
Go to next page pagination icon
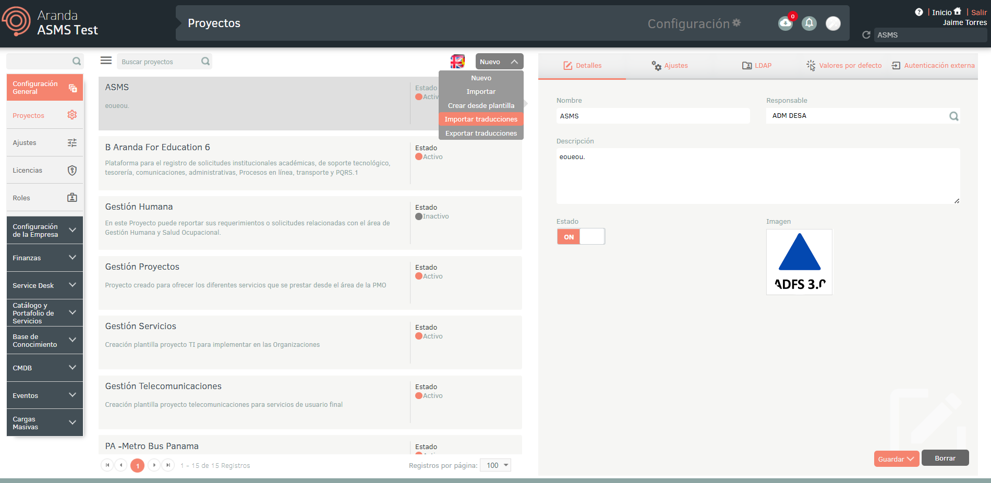[x=154, y=465]
